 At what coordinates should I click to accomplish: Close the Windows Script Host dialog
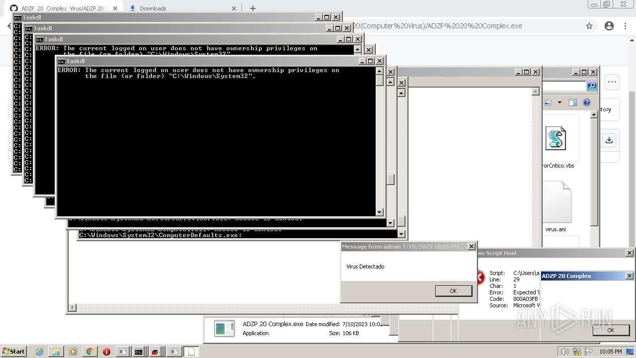coord(629,253)
